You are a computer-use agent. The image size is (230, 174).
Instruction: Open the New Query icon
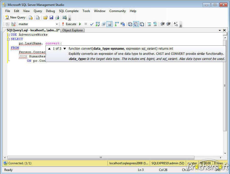point(15,17)
